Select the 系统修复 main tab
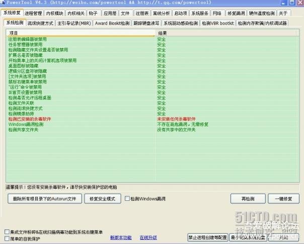The image size is (304, 244). [12, 13]
